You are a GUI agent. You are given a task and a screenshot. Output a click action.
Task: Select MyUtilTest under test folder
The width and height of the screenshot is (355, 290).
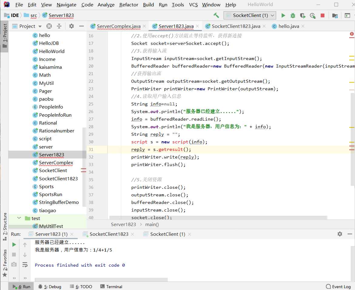click(51, 226)
